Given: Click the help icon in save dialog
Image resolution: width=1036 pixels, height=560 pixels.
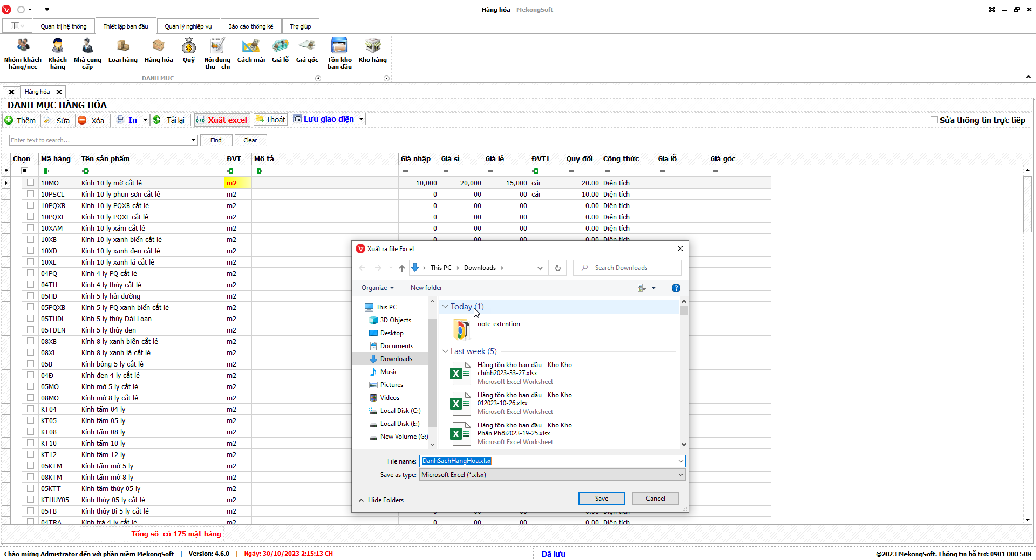Looking at the screenshot, I should coord(676,288).
